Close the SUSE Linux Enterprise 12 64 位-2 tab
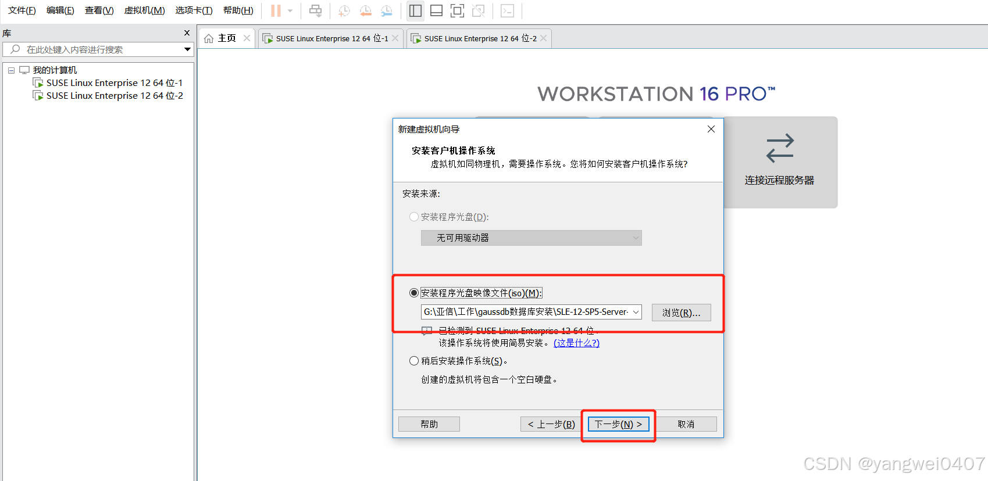The image size is (988, 481). pyautogui.click(x=544, y=38)
